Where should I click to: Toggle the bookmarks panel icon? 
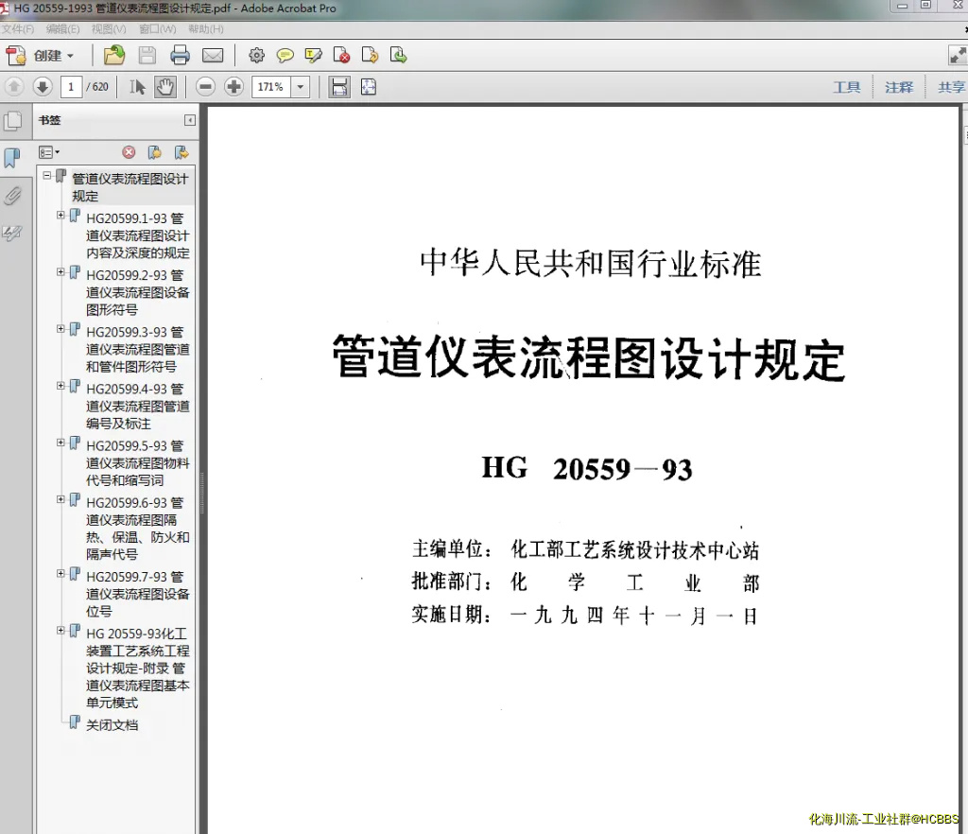click(x=12, y=158)
